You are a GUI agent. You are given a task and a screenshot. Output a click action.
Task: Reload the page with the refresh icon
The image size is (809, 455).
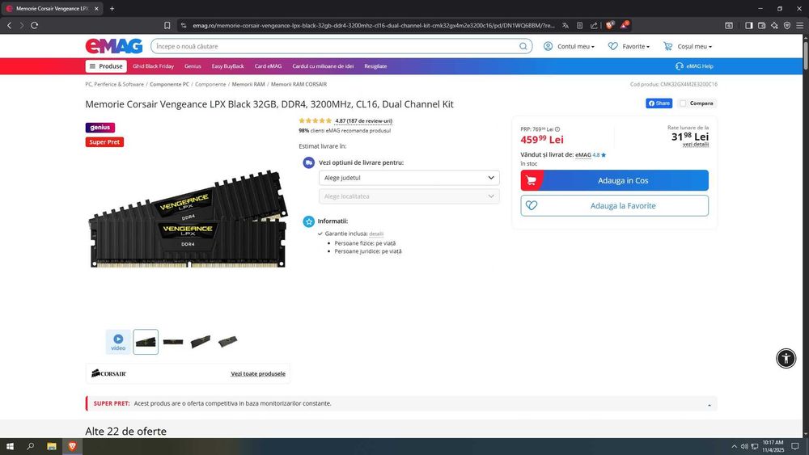point(35,25)
